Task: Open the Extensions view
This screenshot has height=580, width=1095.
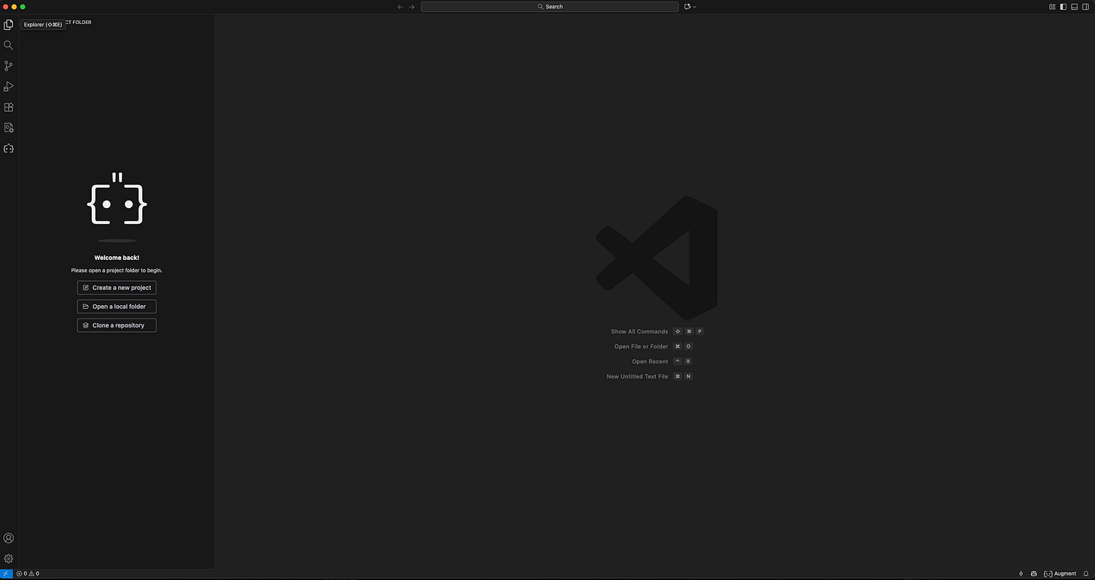Action: (x=8, y=107)
